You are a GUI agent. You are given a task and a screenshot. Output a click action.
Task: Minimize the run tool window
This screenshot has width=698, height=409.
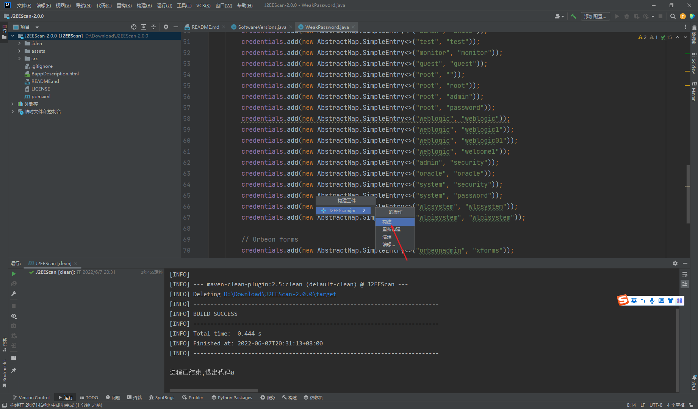(685, 263)
